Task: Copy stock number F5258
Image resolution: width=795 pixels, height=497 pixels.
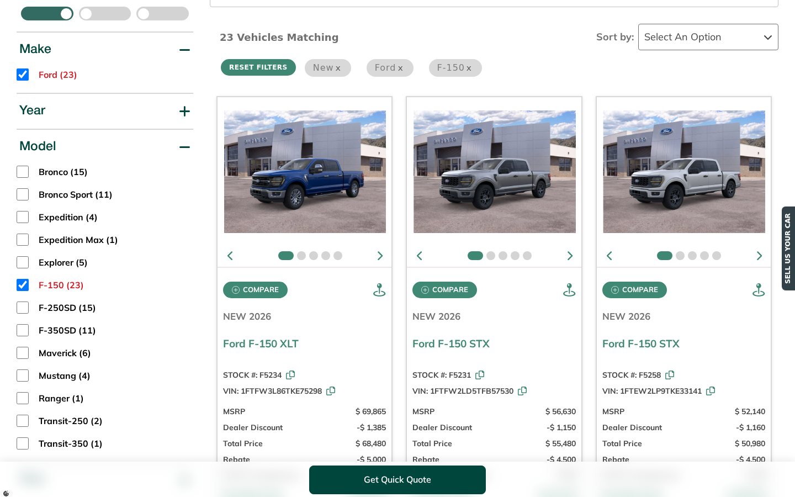Action: tap(670, 375)
